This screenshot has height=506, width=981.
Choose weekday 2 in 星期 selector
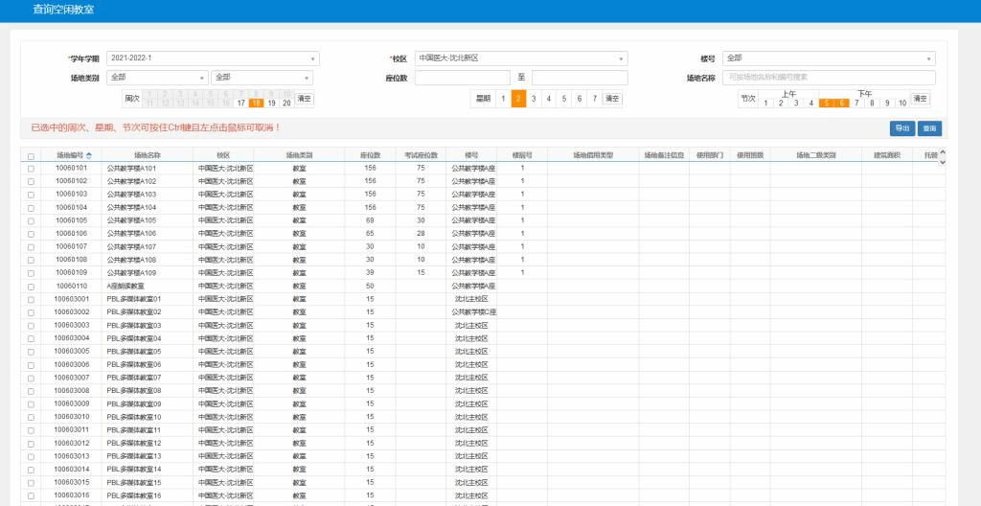[x=518, y=99]
